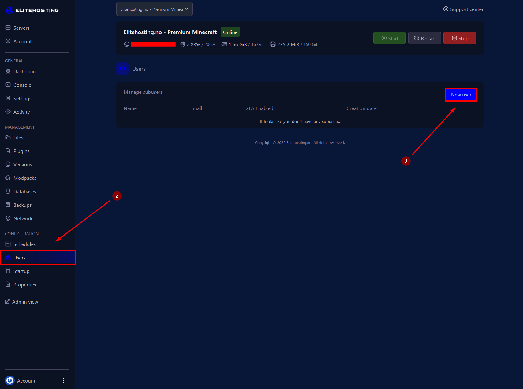The height and width of the screenshot is (389, 523).
Task: Click the copyright footer text
Action: click(x=300, y=143)
